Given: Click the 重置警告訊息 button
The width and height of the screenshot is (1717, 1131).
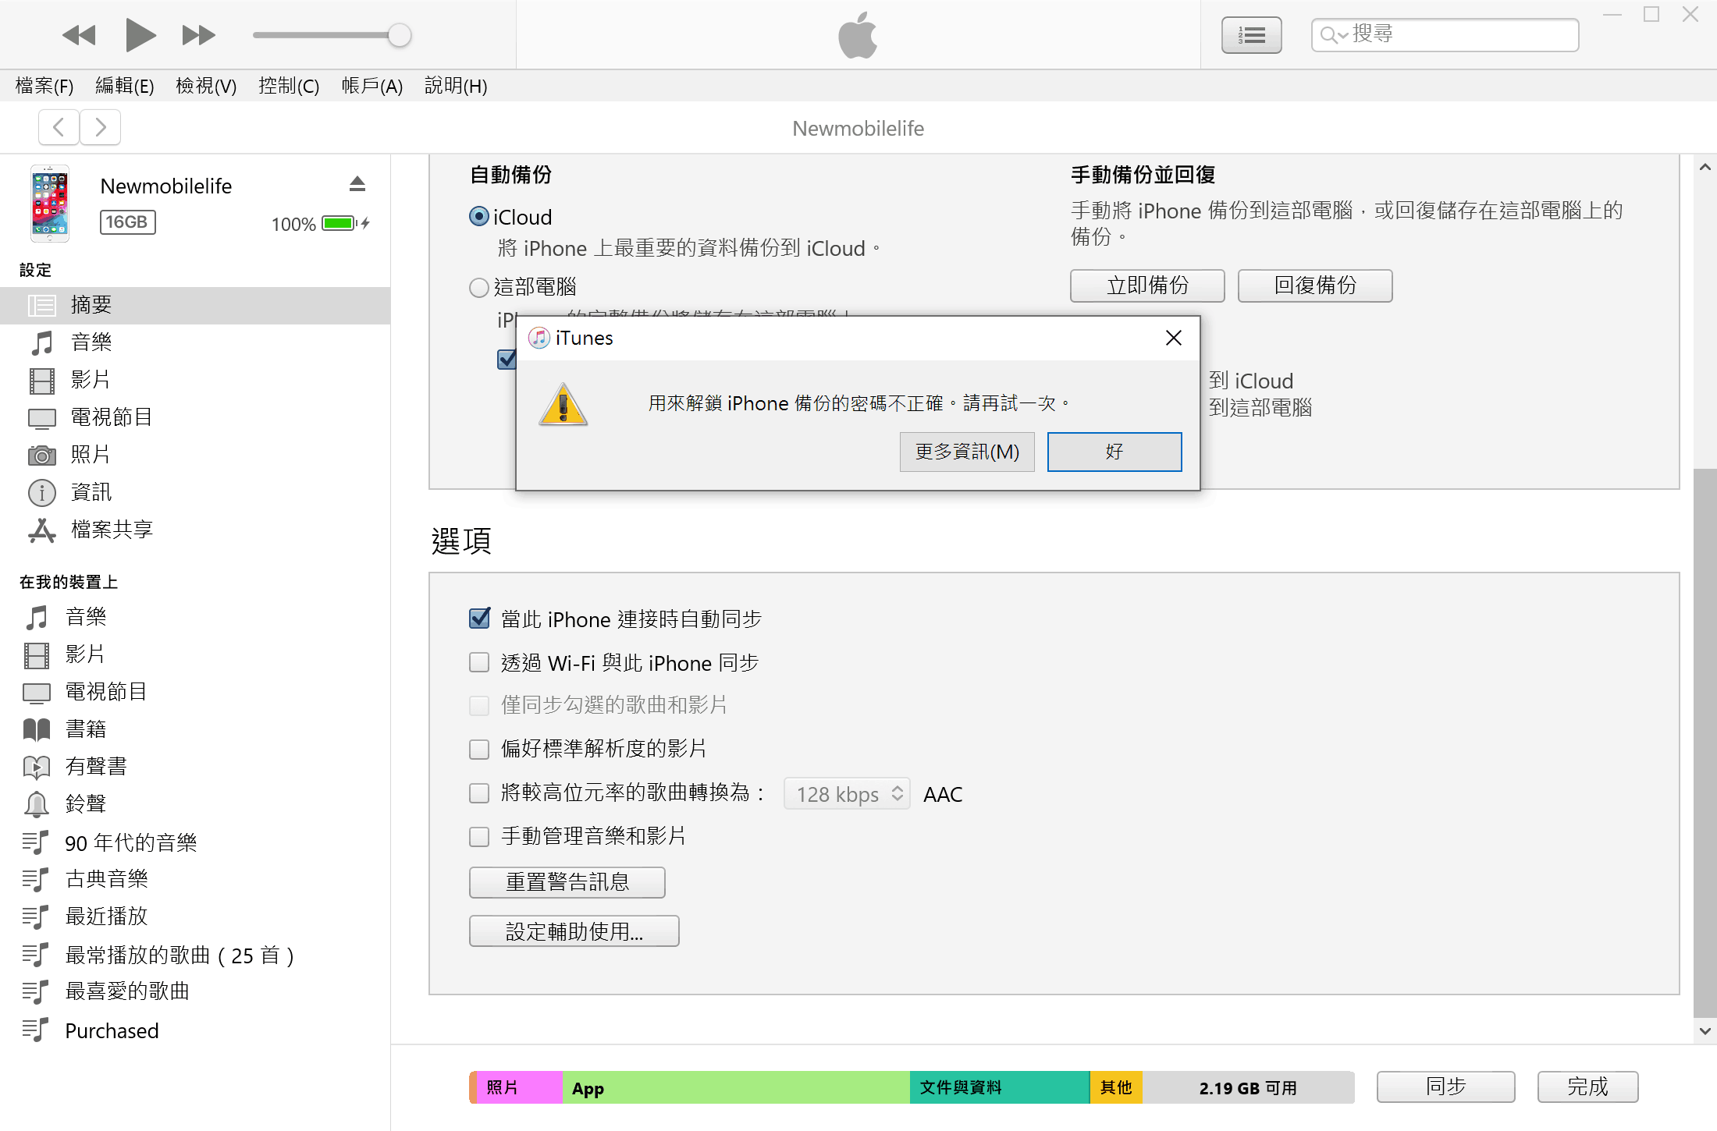Looking at the screenshot, I should tap(567, 882).
